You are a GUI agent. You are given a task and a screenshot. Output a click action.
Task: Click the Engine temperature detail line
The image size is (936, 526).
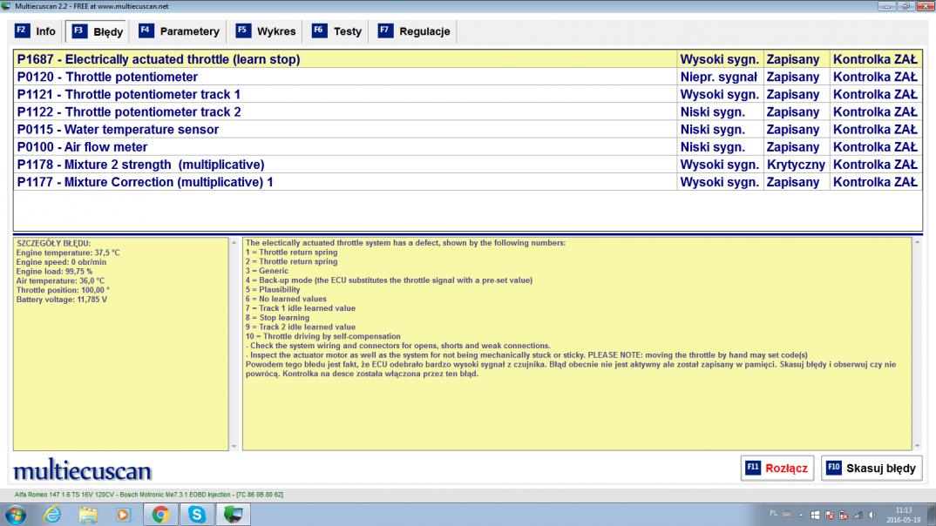click(68, 253)
